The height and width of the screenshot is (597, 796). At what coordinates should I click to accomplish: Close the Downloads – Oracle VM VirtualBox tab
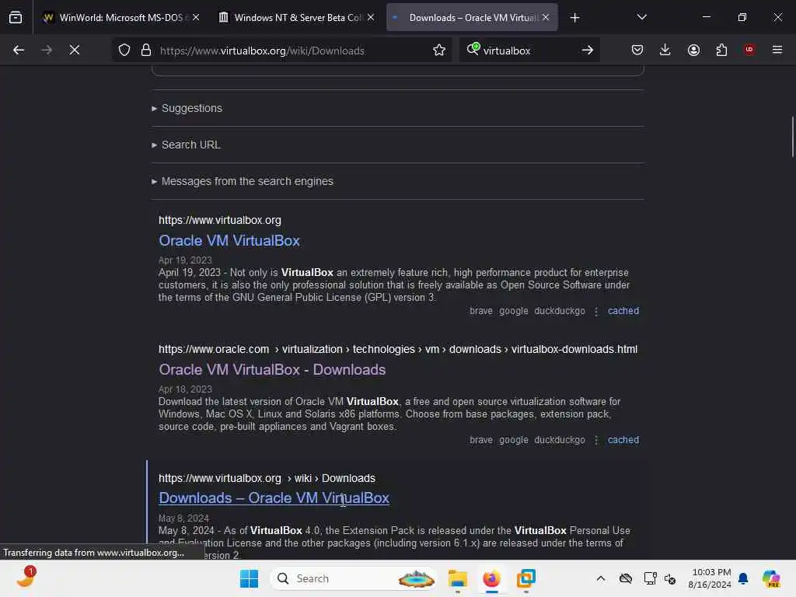click(546, 18)
